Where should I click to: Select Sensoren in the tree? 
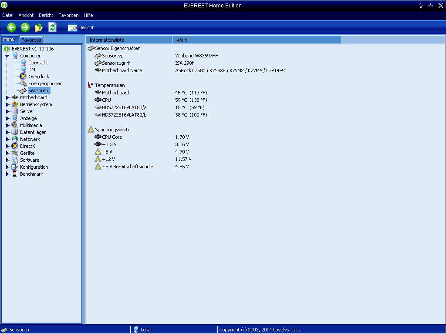38,90
